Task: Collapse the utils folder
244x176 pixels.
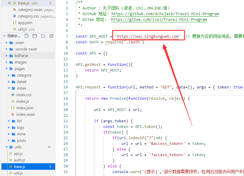Action: pos(18,147)
